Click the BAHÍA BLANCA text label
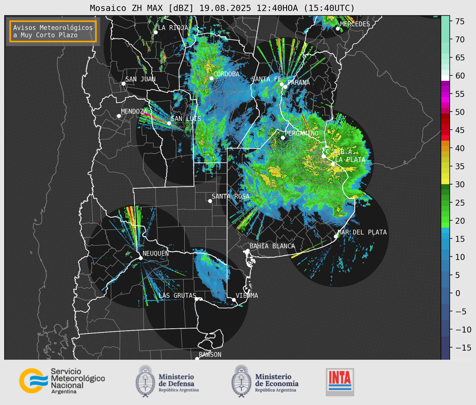This screenshot has height=405, width=476. point(272,246)
